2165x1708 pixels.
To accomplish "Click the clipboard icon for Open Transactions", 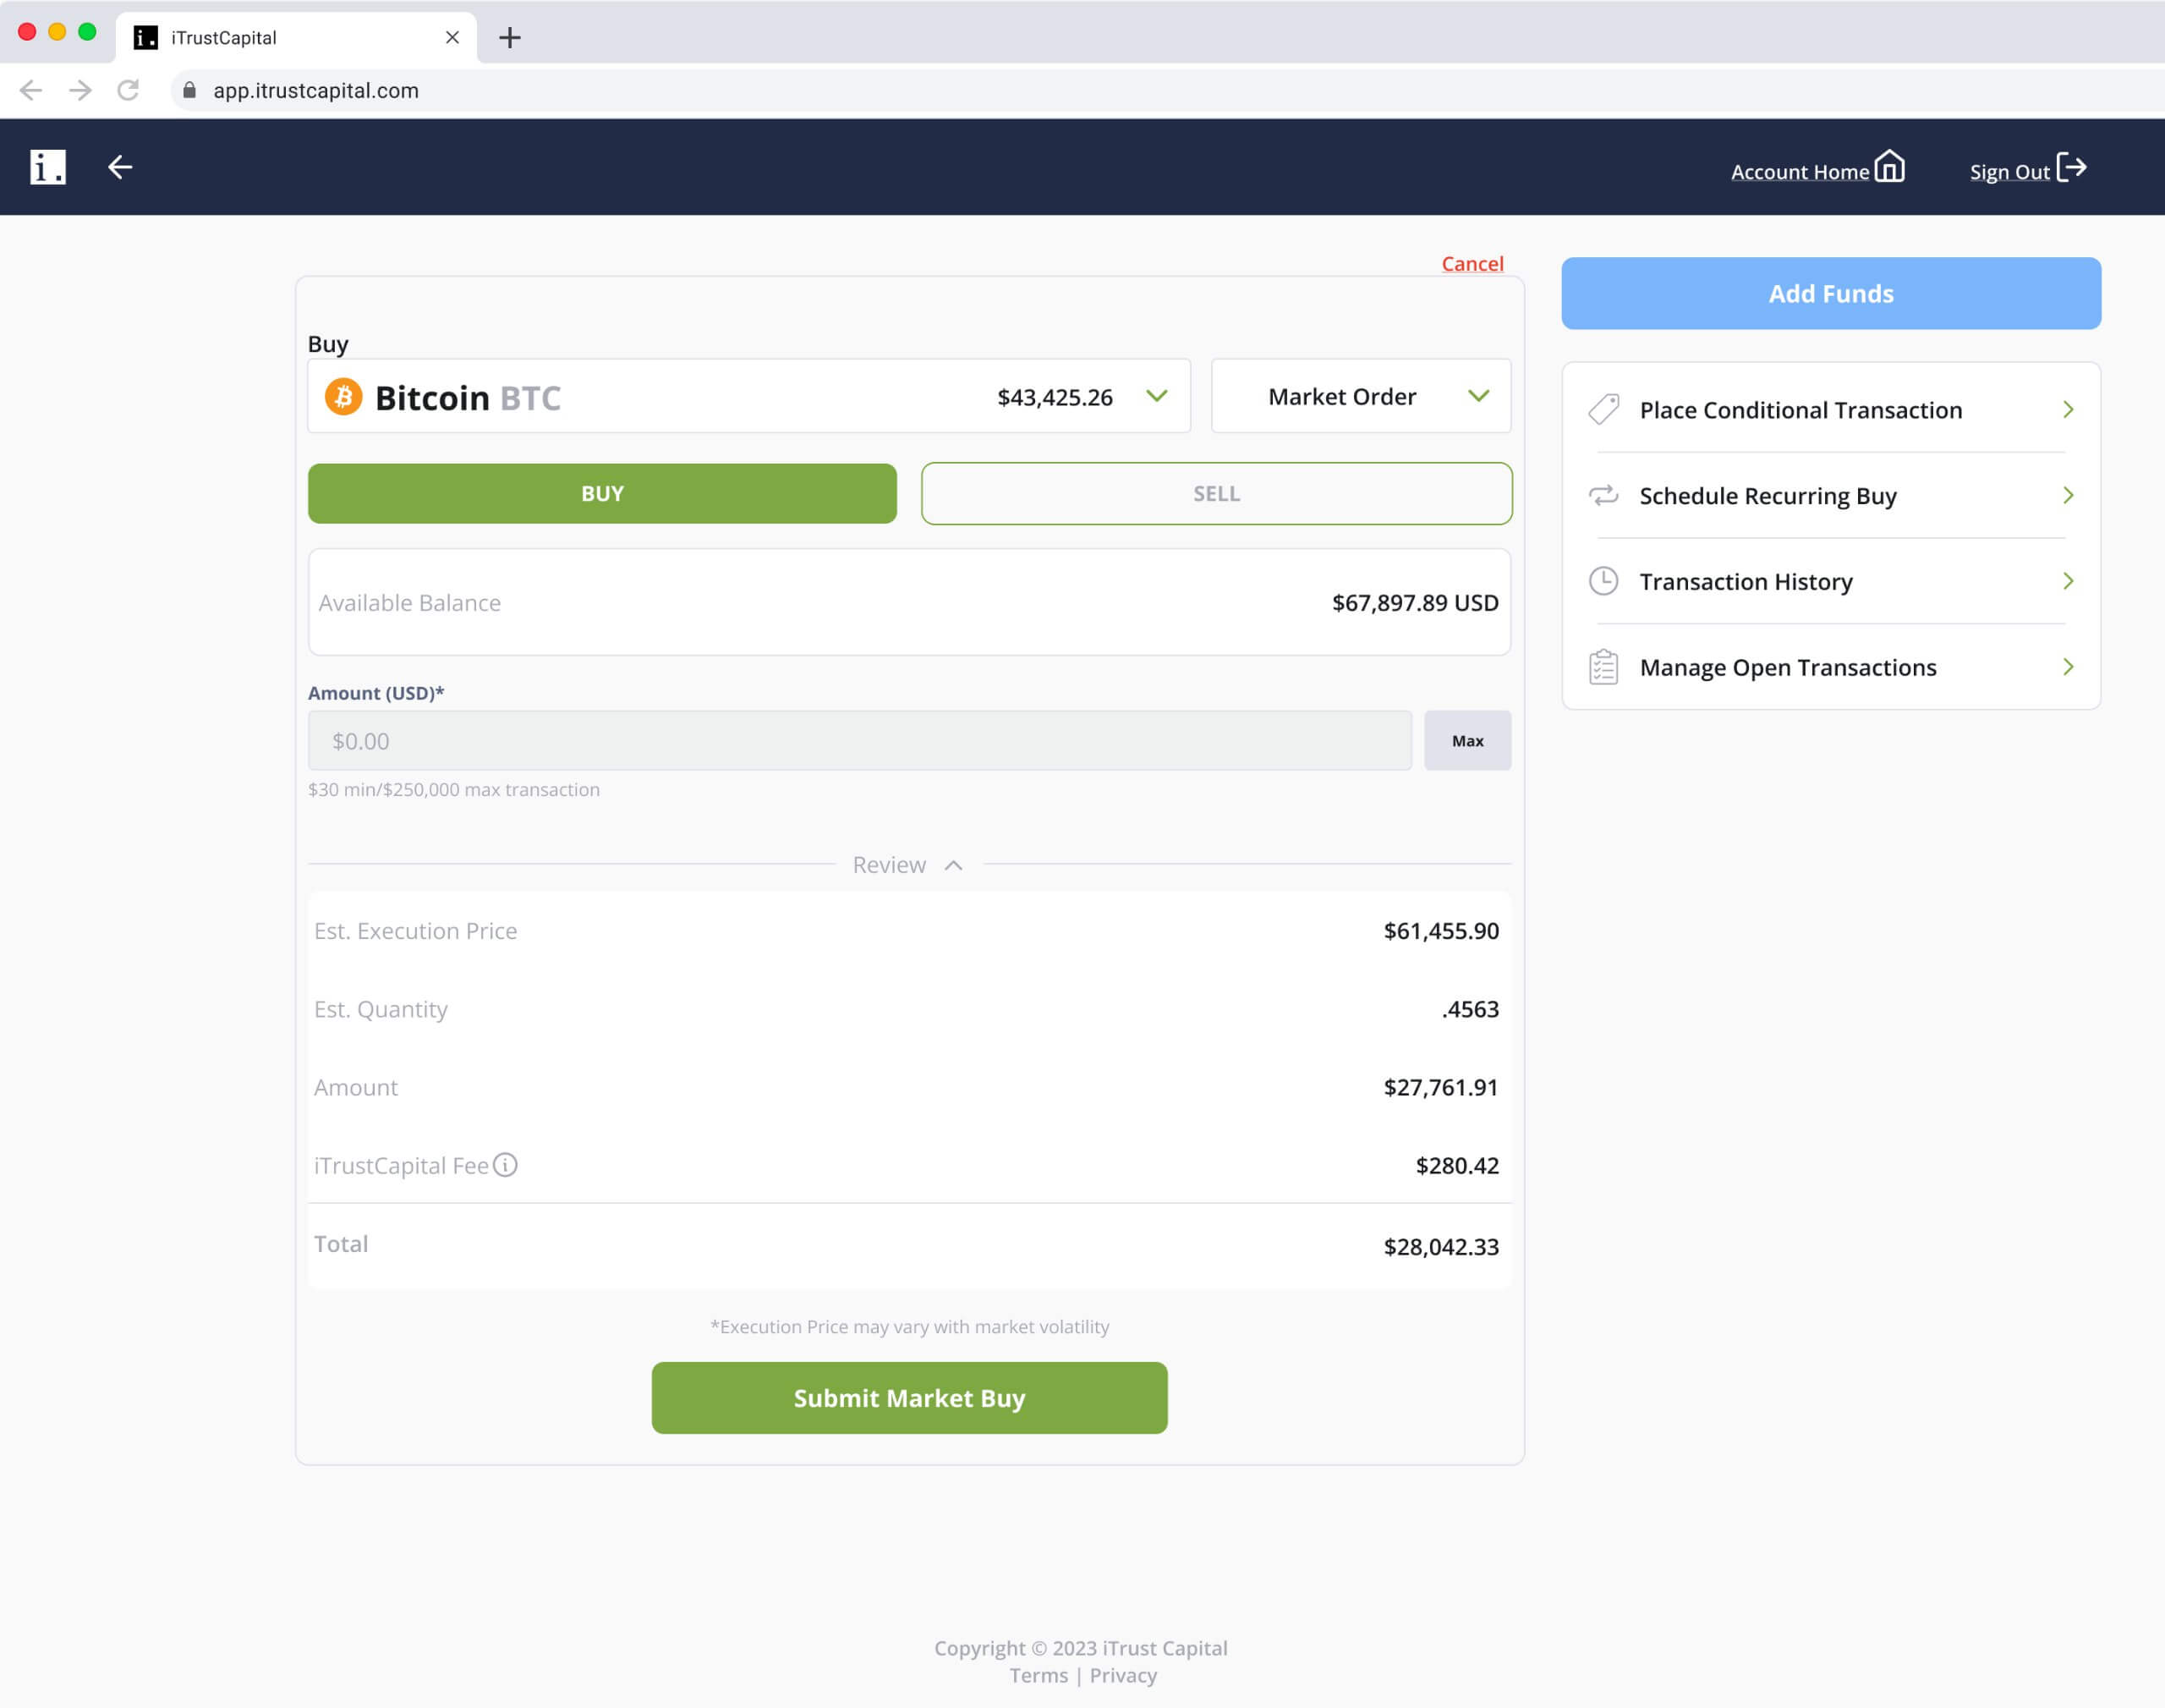I will 1603,667.
